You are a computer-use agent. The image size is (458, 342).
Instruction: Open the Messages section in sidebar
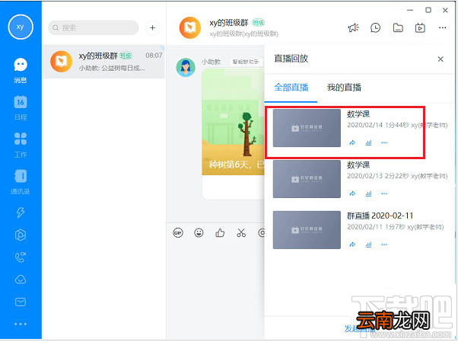[21, 70]
